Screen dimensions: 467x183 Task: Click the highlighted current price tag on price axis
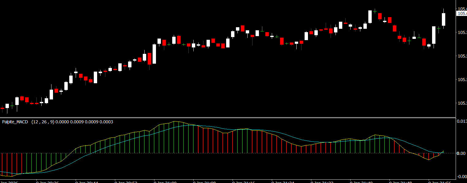click(461, 13)
